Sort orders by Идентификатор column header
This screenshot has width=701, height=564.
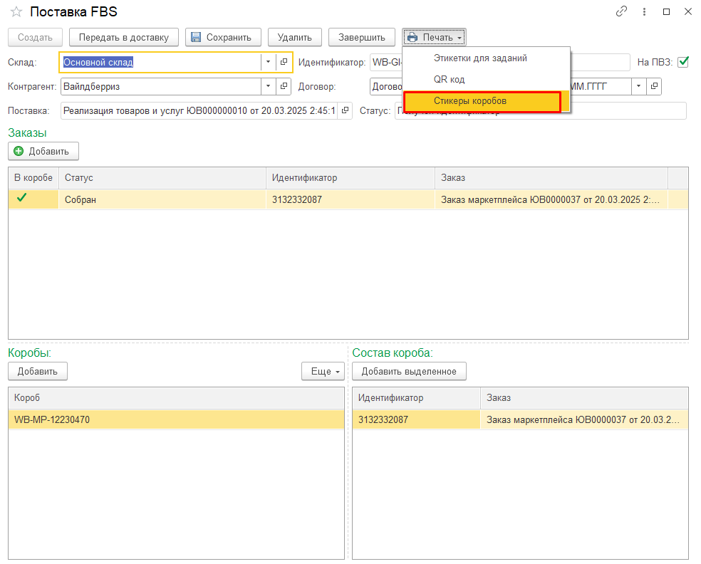[x=350, y=177]
